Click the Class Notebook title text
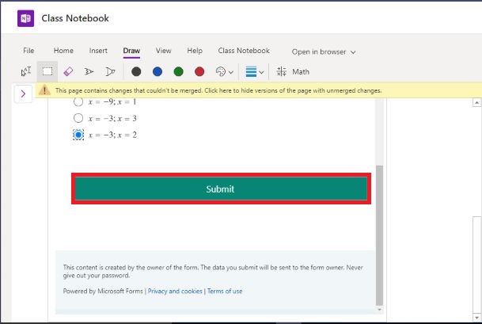This screenshot has height=324, width=482. coord(75,18)
